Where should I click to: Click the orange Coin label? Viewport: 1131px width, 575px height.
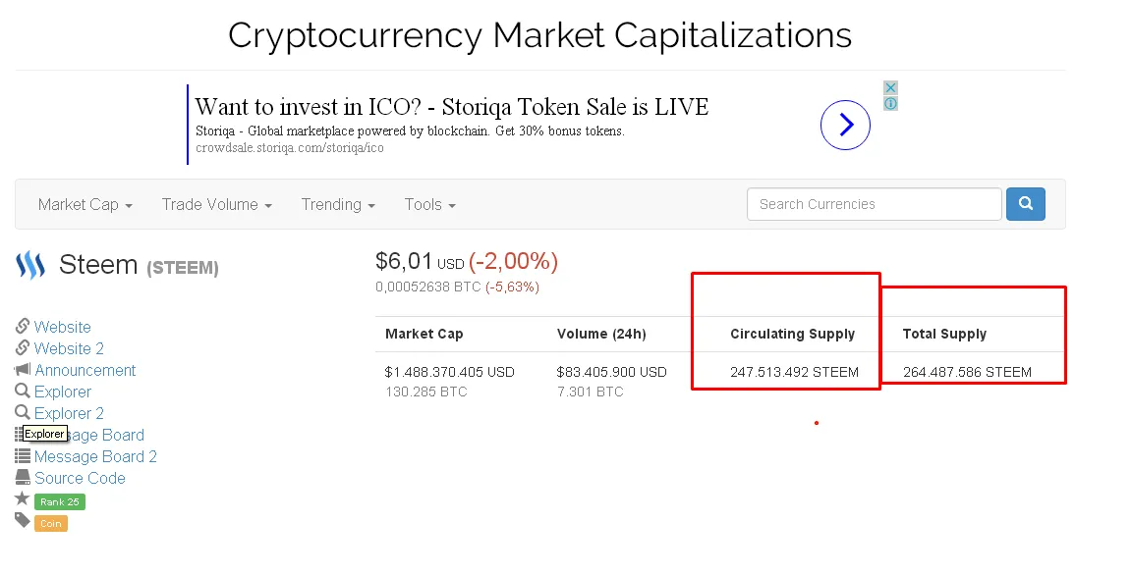click(50, 523)
